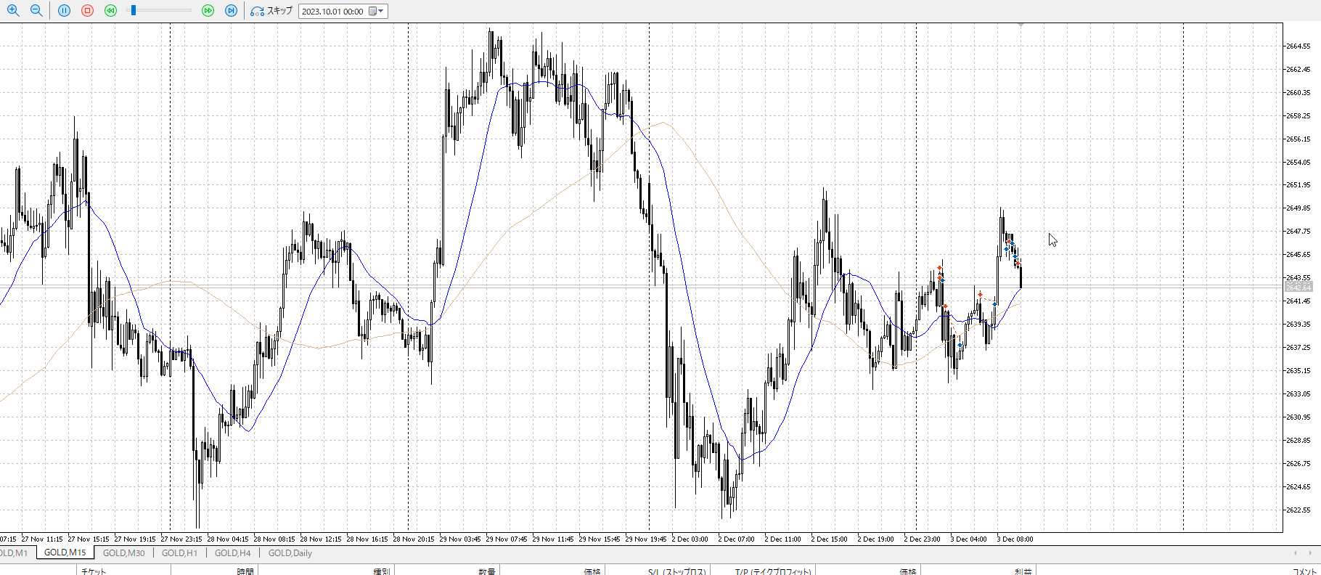Image resolution: width=1321 pixels, height=575 pixels.
Task: Click the 2023.10.01 00:00 date field
Action: click(333, 12)
